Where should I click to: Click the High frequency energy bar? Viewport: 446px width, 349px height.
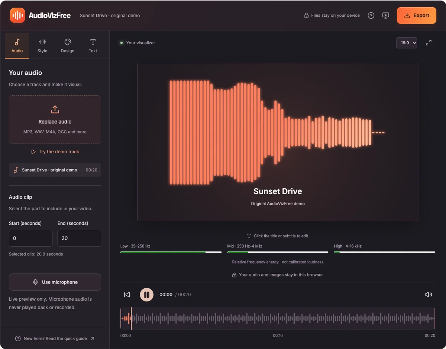[385, 252]
